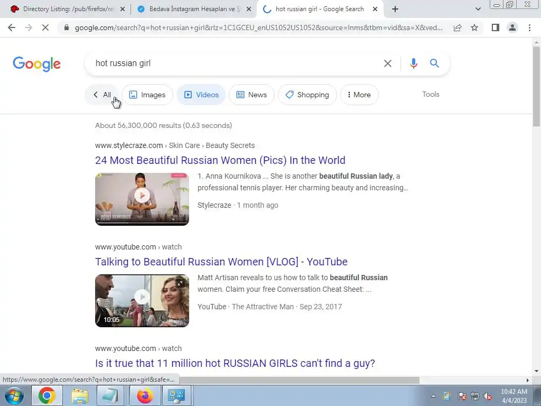
Task: Click inside the Google search field
Action: point(235,63)
